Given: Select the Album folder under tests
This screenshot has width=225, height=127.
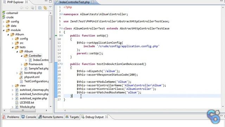Looking at the screenshot, I should [x=28, y=52].
